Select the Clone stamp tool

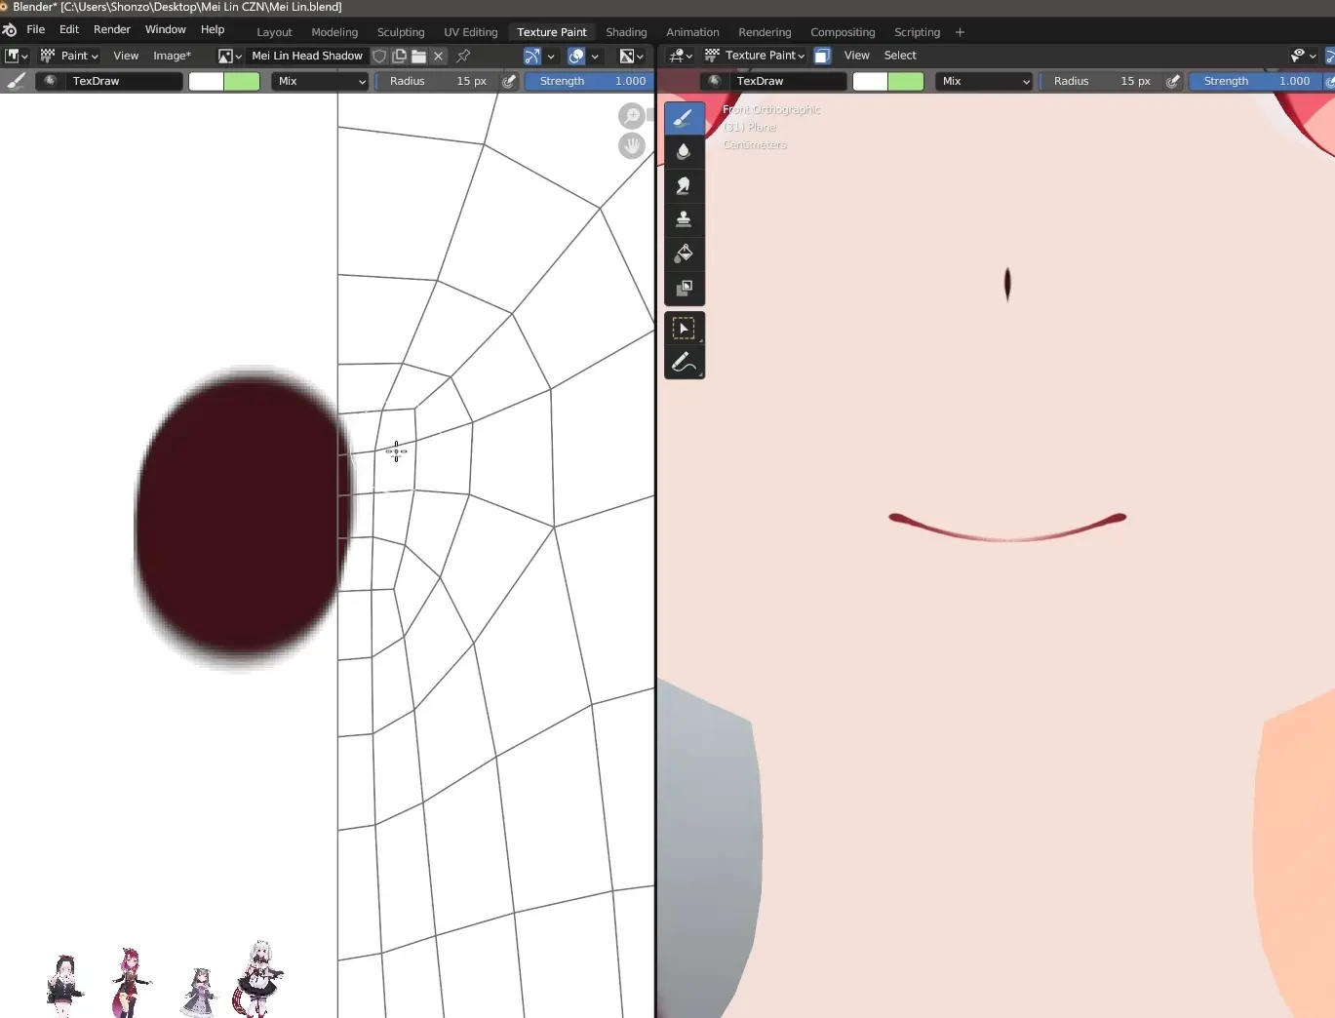684,219
